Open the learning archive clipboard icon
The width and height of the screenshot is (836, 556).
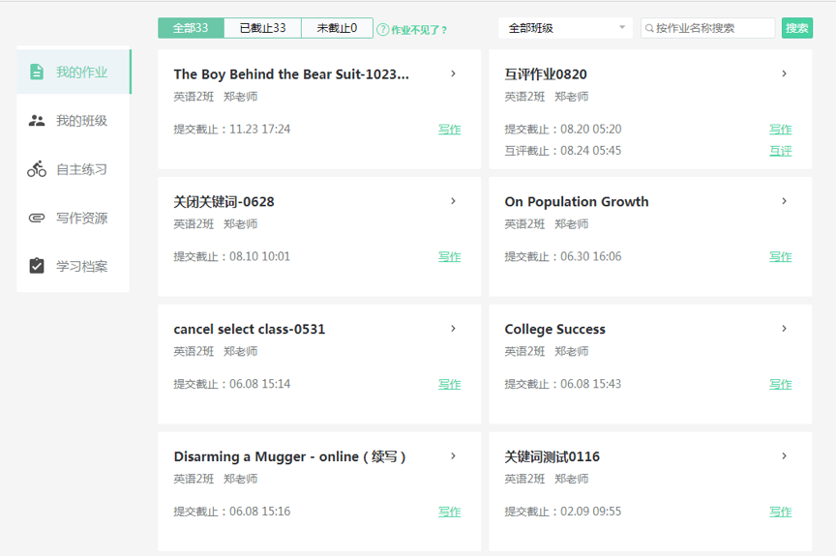coord(37,266)
